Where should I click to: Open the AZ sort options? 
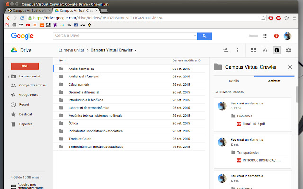(265, 50)
